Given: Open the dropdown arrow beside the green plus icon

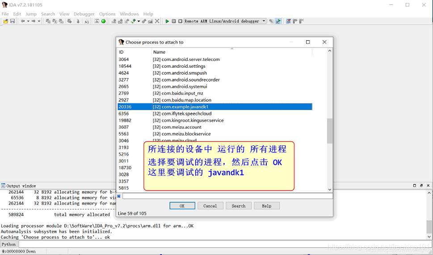Looking at the screenshot, I should 139,21.
